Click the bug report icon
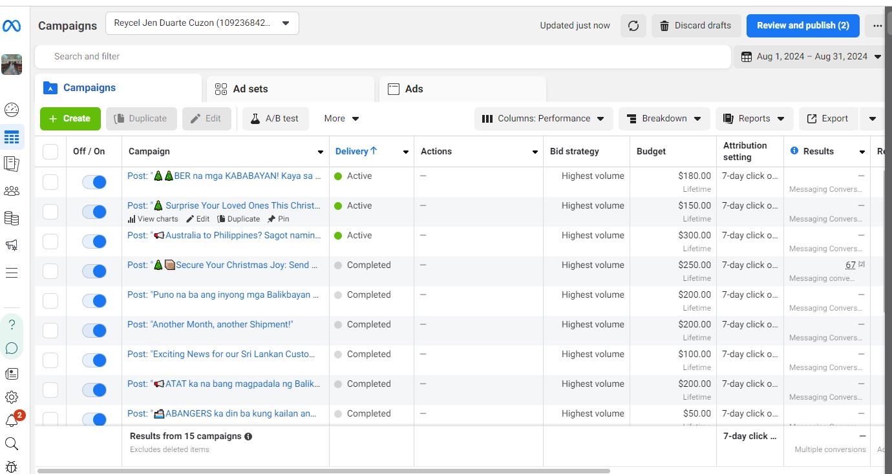 (x=12, y=466)
